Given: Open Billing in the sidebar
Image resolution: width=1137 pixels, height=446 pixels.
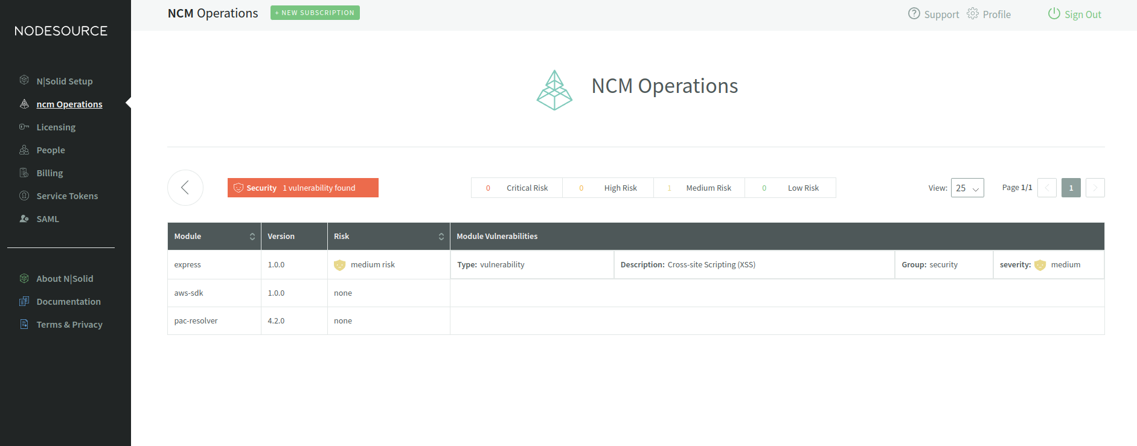Looking at the screenshot, I should tap(50, 173).
